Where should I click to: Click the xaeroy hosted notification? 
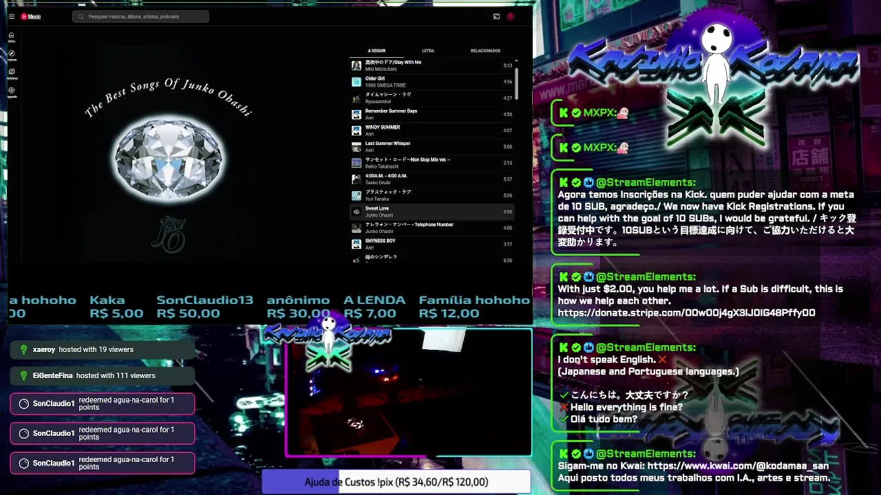pyautogui.click(x=102, y=350)
